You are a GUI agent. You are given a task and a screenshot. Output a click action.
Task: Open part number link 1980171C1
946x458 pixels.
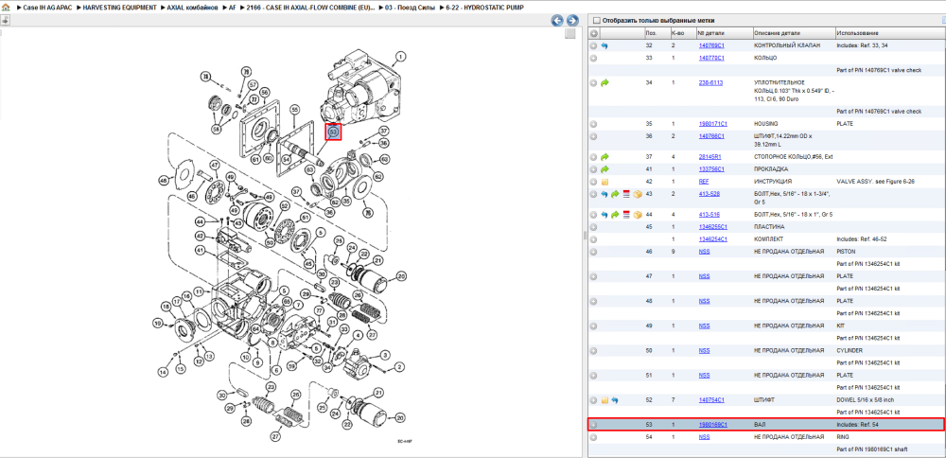pos(713,124)
